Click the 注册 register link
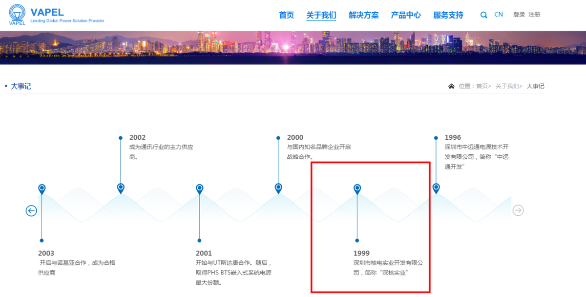586x297 pixels. point(534,15)
